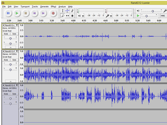Click the RandG12-L track waveform
This screenshot has width=167, height=125.
tap(95, 36)
